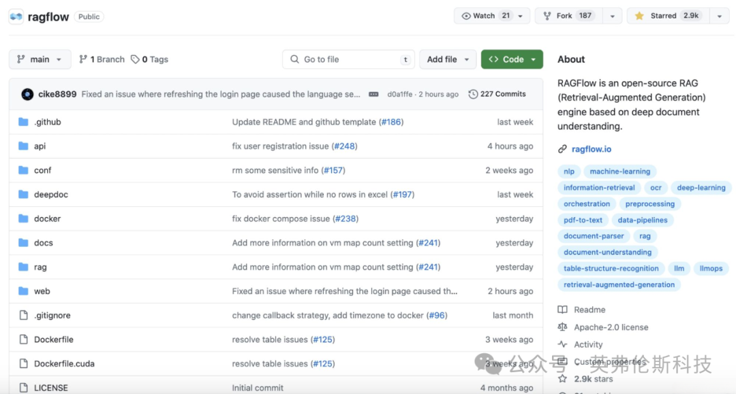The height and width of the screenshot is (394, 736).
Task: Open the Readme link in About
Action: pyautogui.click(x=589, y=310)
